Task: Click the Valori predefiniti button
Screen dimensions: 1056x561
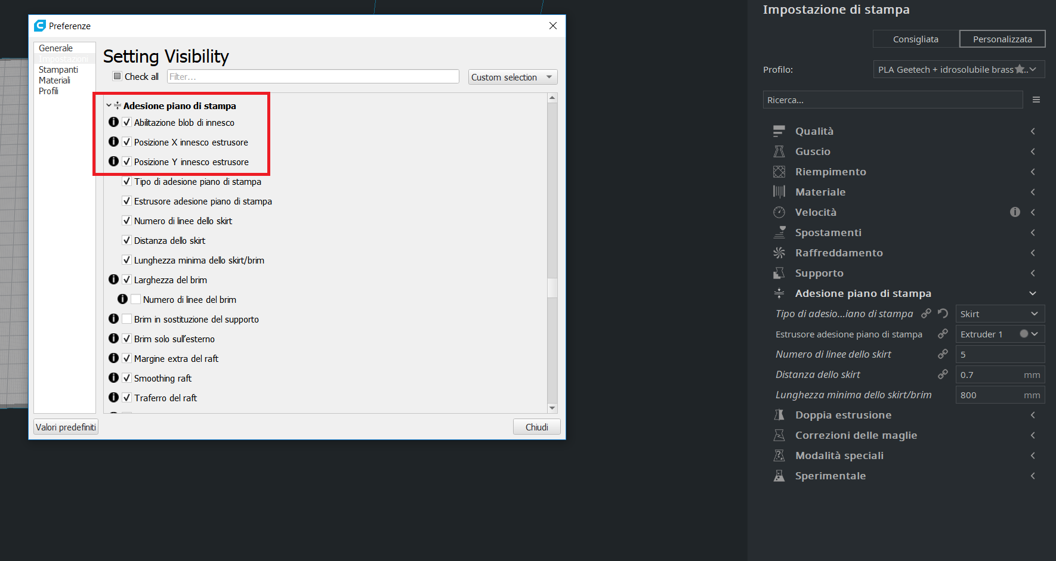Action: click(x=66, y=427)
